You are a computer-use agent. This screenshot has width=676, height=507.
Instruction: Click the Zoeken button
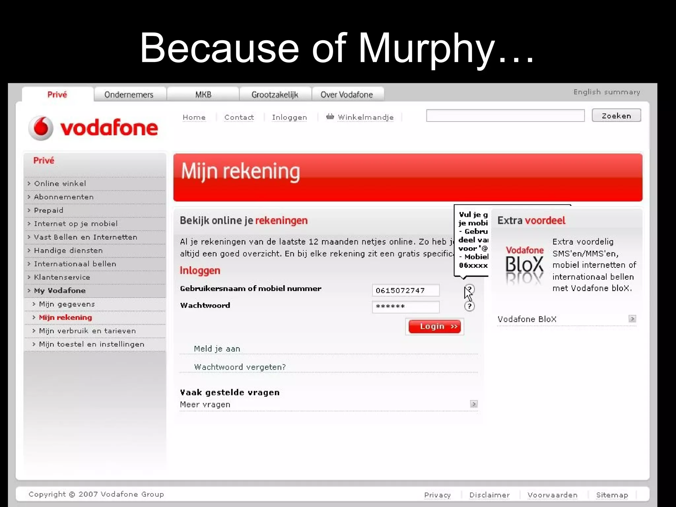tap(616, 116)
